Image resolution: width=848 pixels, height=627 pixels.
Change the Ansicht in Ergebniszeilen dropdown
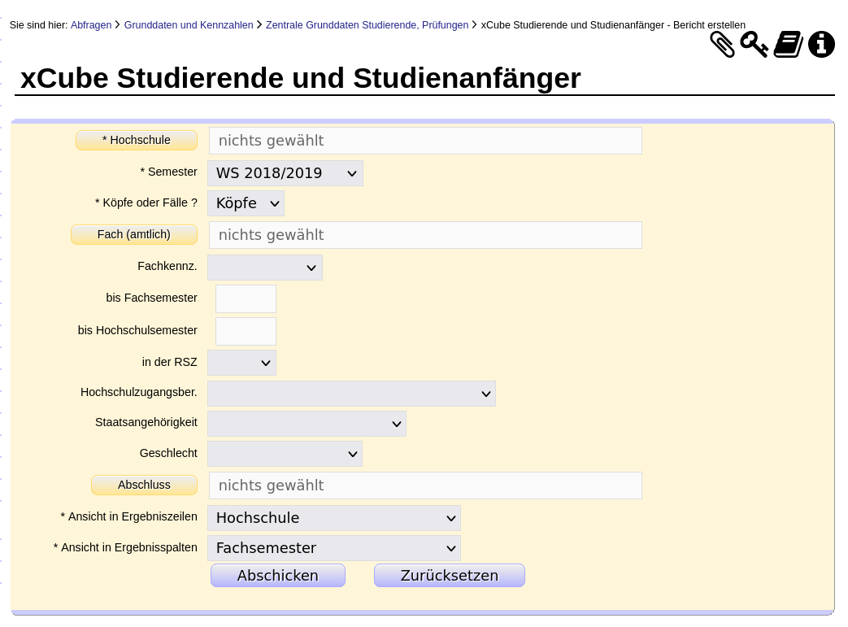[333, 518]
